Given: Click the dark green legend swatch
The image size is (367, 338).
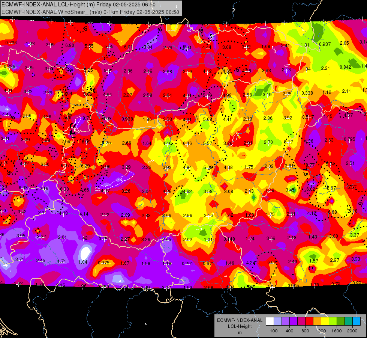Looking at the screenshot, I should 341,321.
